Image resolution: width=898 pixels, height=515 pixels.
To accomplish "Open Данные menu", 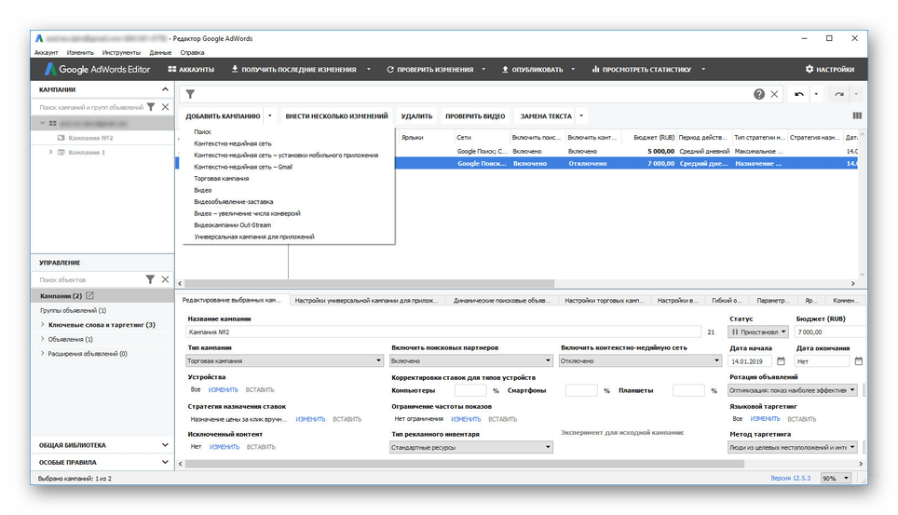I will (x=160, y=53).
